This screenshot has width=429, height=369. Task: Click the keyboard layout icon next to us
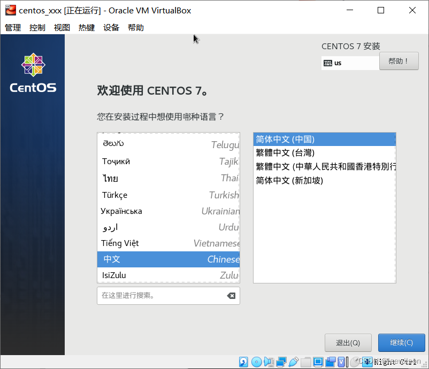[328, 63]
